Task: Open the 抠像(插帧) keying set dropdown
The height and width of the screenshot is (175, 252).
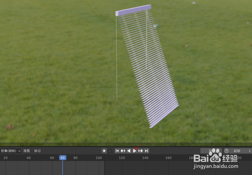Action: (x=11, y=151)
